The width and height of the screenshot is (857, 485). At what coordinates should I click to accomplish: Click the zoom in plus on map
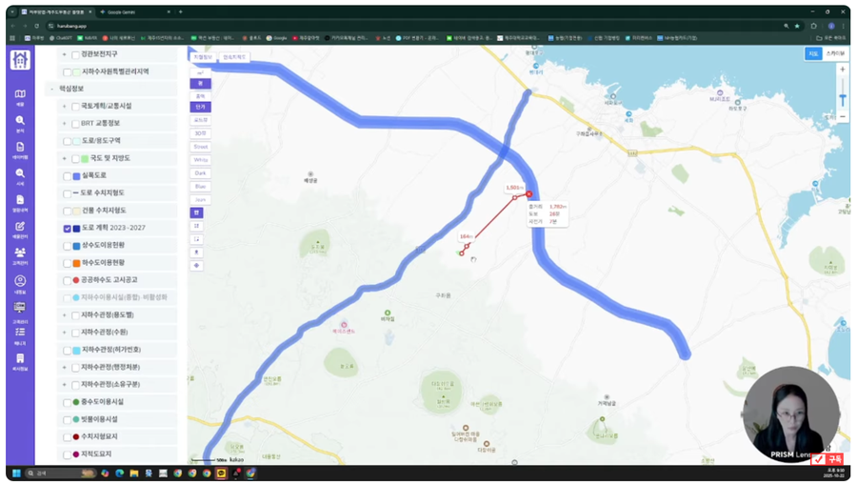pos(842,70)
